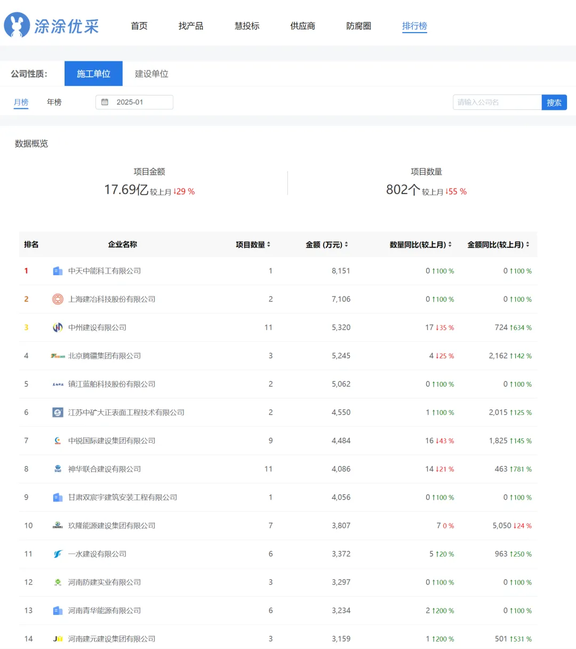Image resolution: width=576 pixels, height=649 pixels.
Task: Open company 中锐国际建设集团有限公司
Action: (x=112, y=440)
